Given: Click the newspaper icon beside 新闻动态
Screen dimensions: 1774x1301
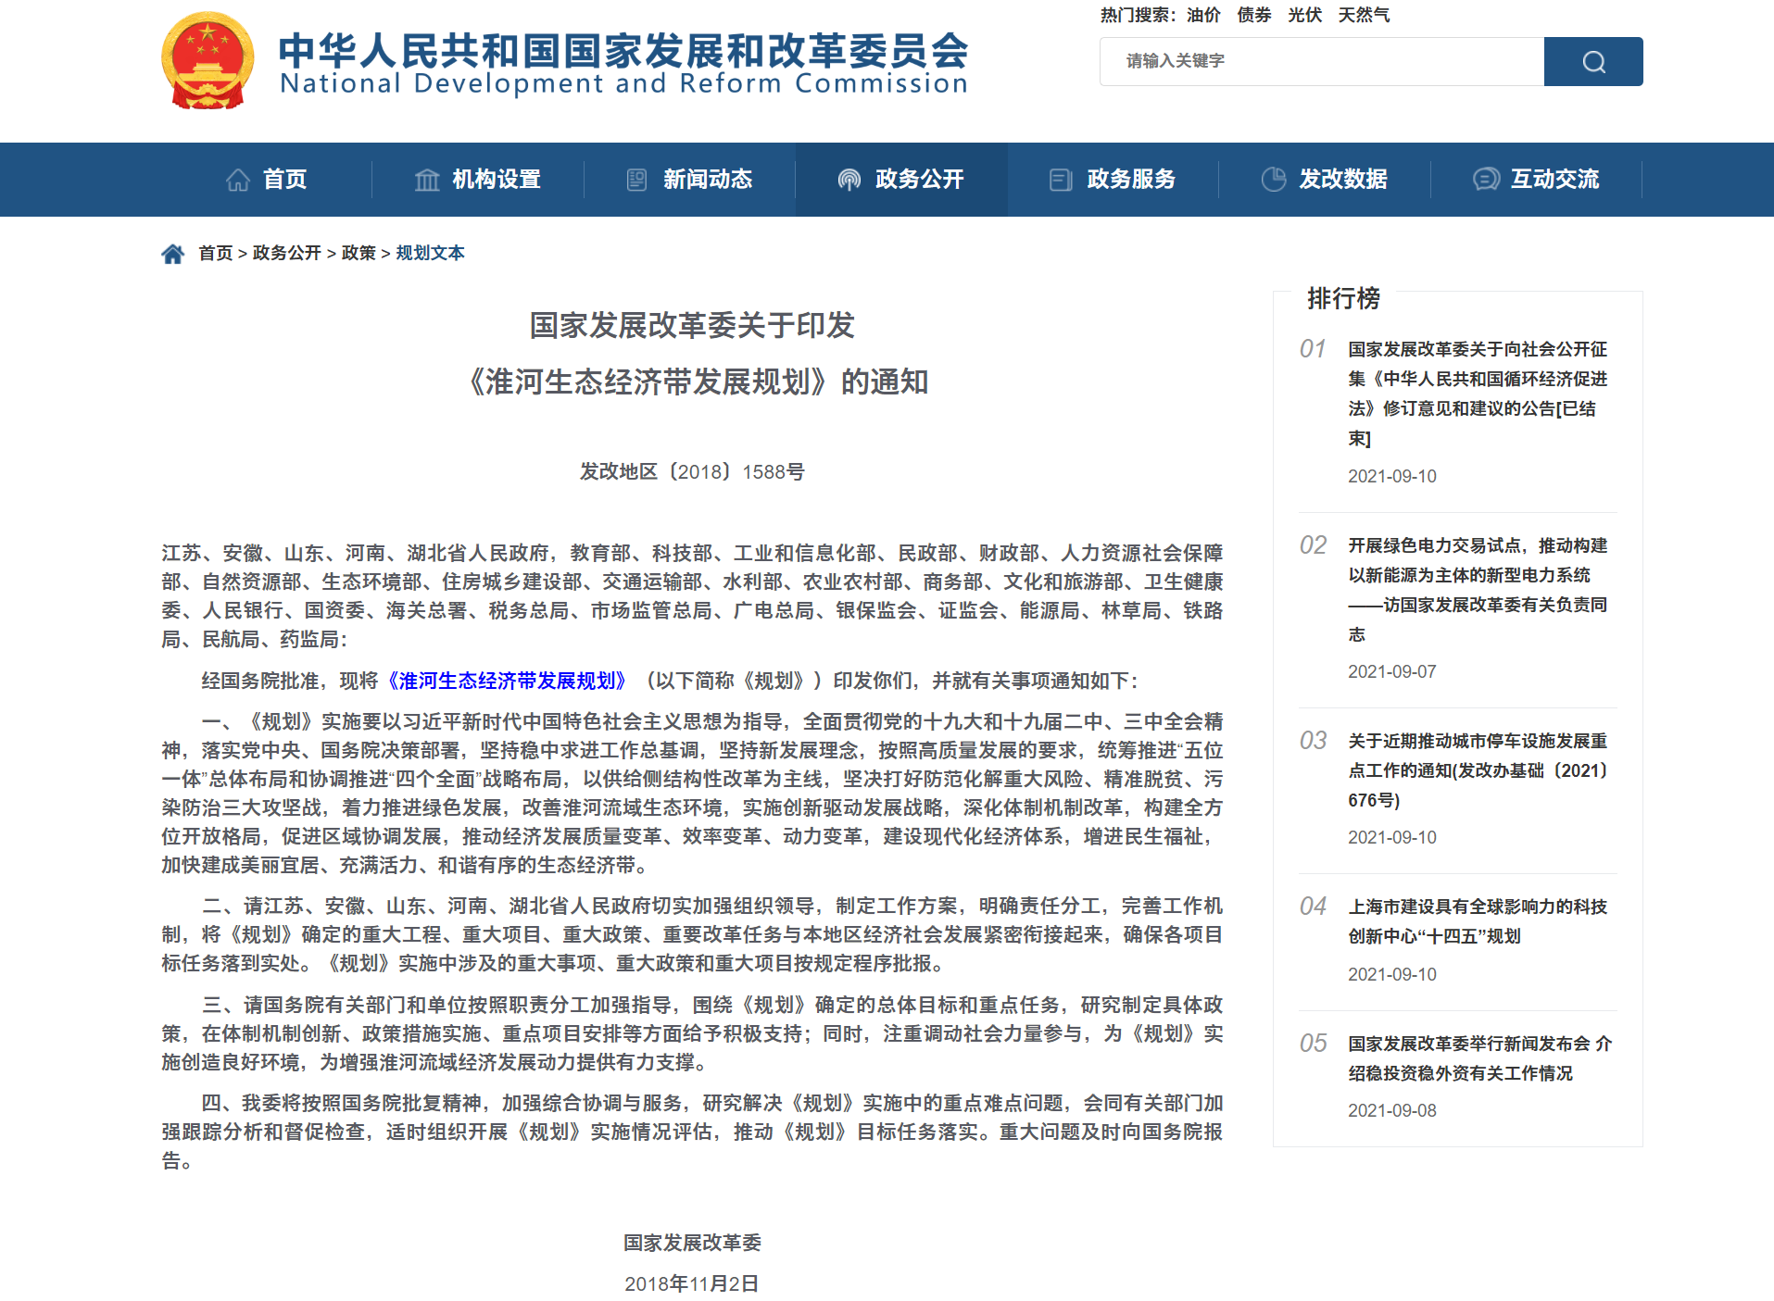Looking at the screenshot, I should (636, 180).
